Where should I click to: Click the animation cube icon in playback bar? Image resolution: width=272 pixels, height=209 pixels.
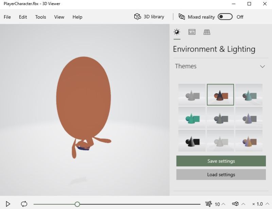point(235,204)
